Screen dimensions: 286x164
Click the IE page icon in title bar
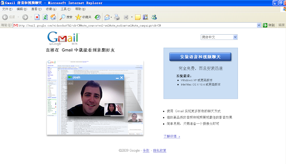pos(2,3)
